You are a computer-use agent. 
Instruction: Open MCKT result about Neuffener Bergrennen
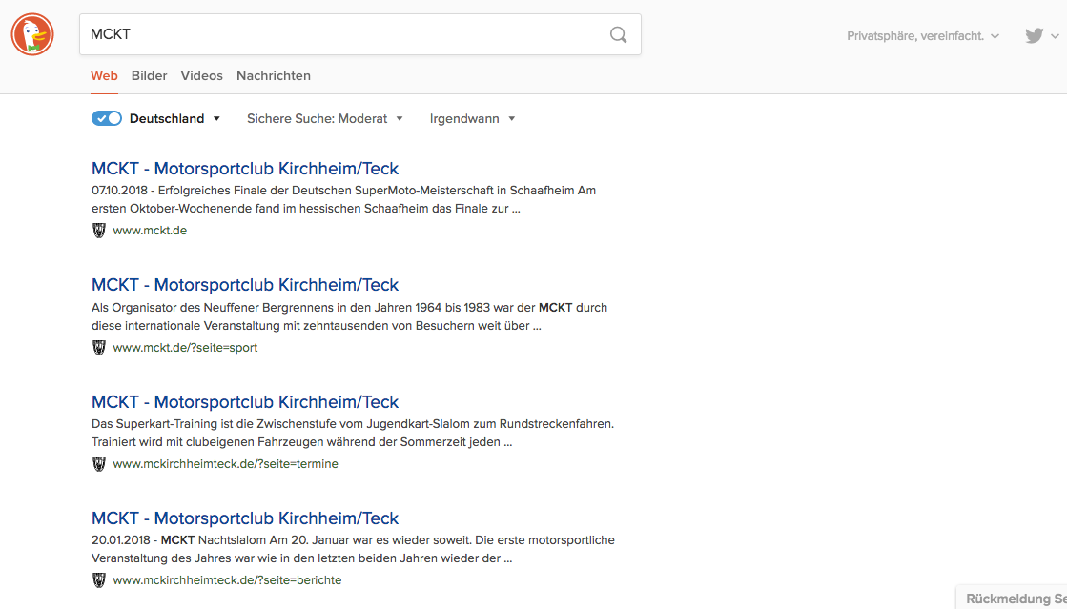click(245, 284)
